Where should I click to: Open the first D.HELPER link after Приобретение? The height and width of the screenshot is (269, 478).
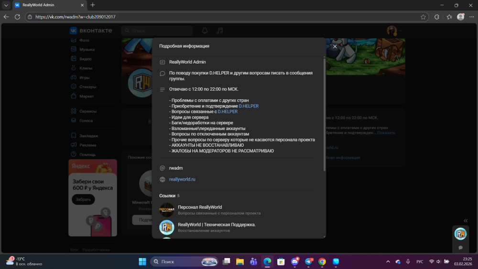249,106
